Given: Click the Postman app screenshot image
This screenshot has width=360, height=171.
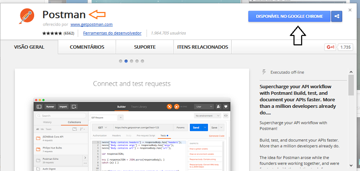Looking at the screenshot, I should pos(132,134).
